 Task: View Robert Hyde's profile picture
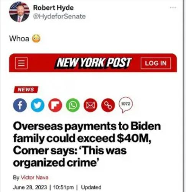point(19,12)
